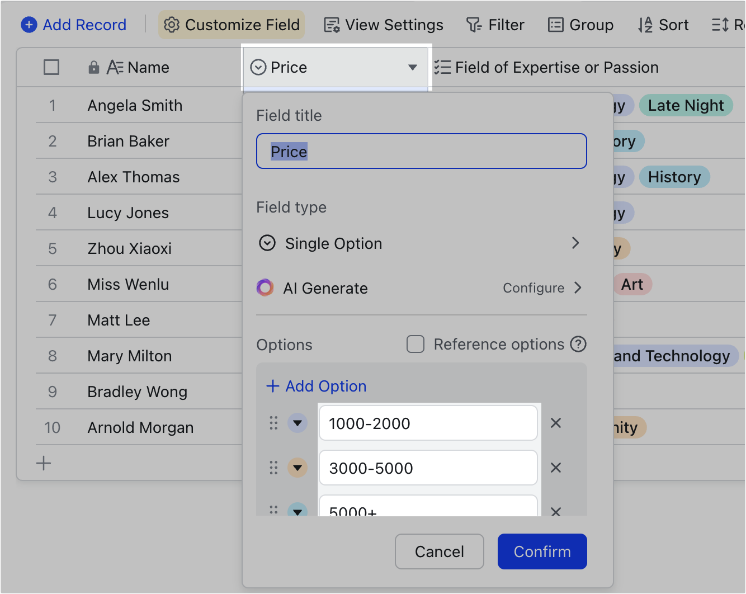Click the Sort toolbar button

(x=663, y=25)
